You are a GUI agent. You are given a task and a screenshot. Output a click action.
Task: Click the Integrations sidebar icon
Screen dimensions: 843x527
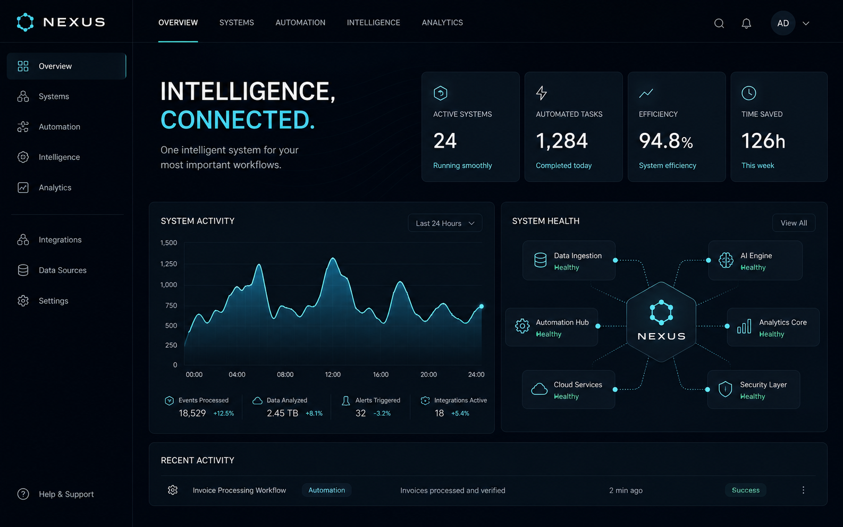tap(23, 240)
